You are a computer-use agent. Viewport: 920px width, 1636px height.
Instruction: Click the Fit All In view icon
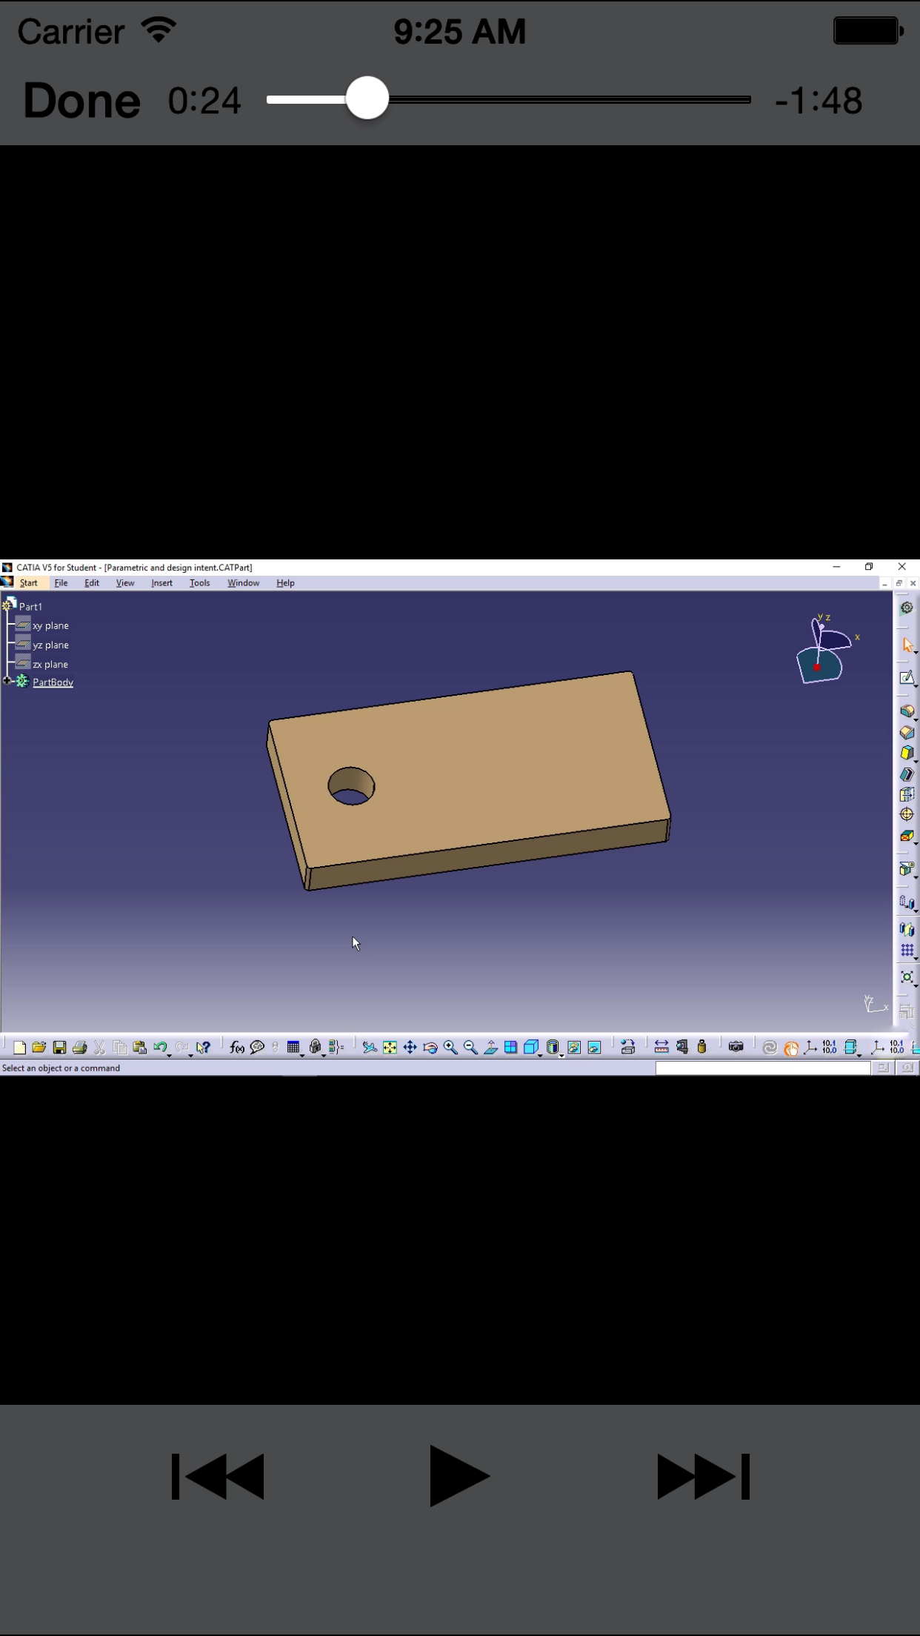(390, 1047)
